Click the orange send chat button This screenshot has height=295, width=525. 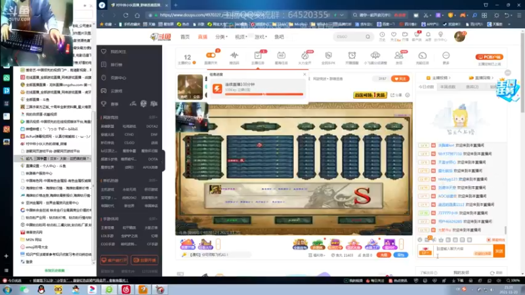coord(499,250)
